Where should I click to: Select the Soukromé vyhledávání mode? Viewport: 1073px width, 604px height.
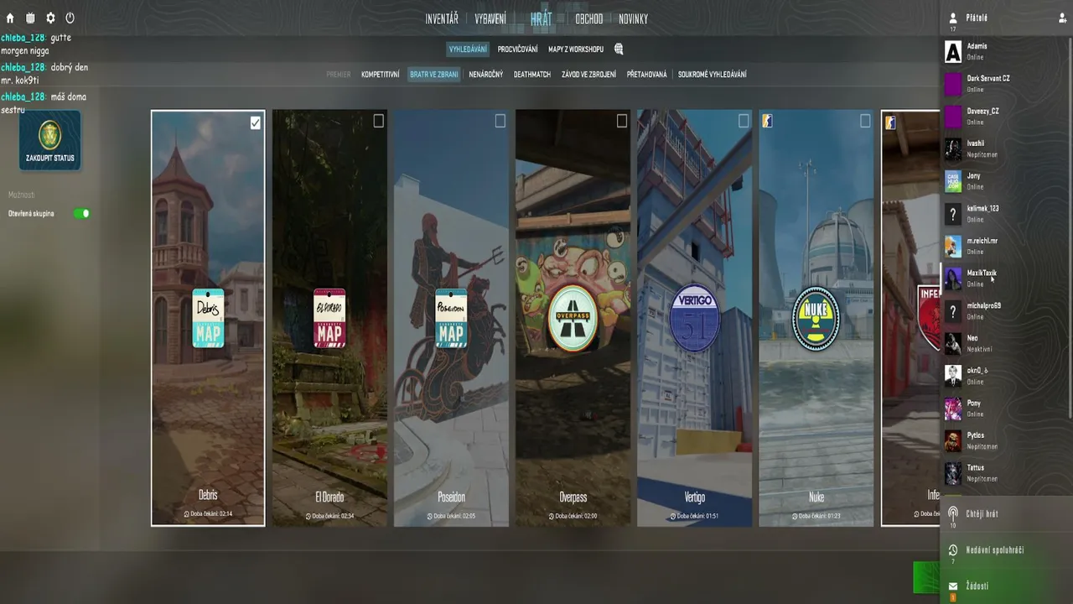point(713,75)
